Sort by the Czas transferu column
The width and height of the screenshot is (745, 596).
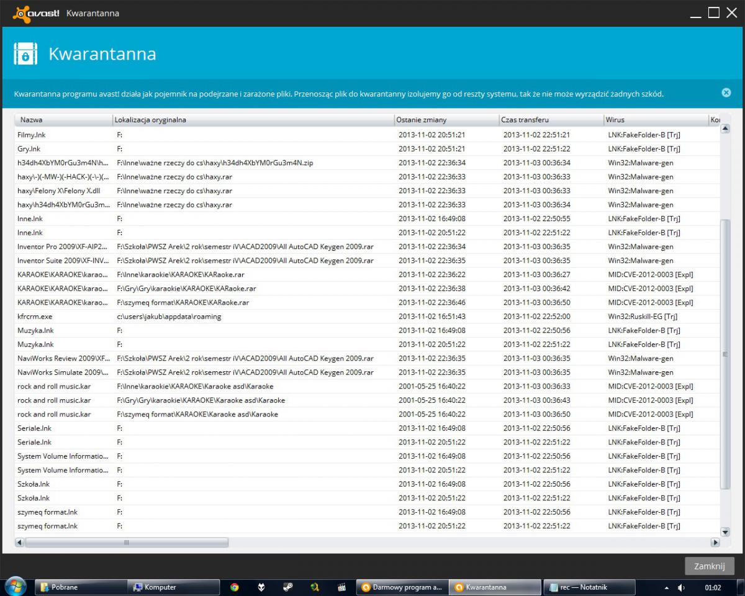point(551,120)
